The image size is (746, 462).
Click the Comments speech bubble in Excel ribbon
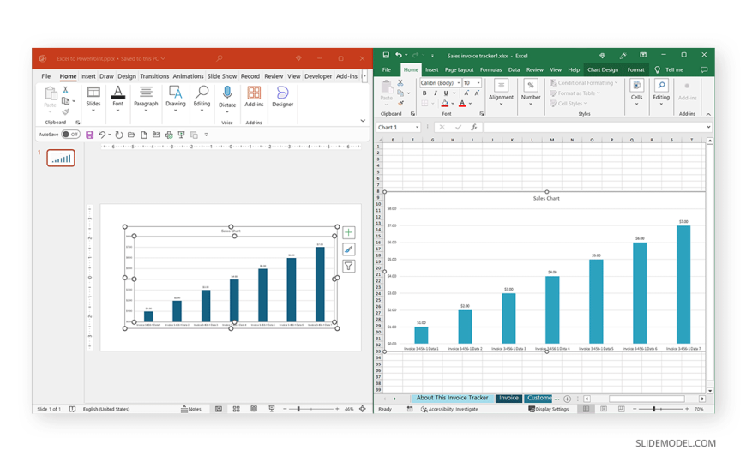coord(704,69)
